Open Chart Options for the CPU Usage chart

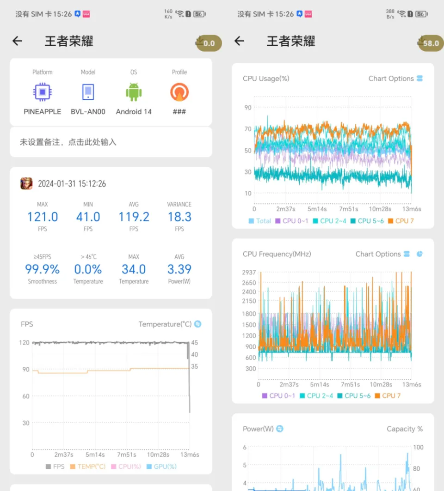click(x=395, y=79)
